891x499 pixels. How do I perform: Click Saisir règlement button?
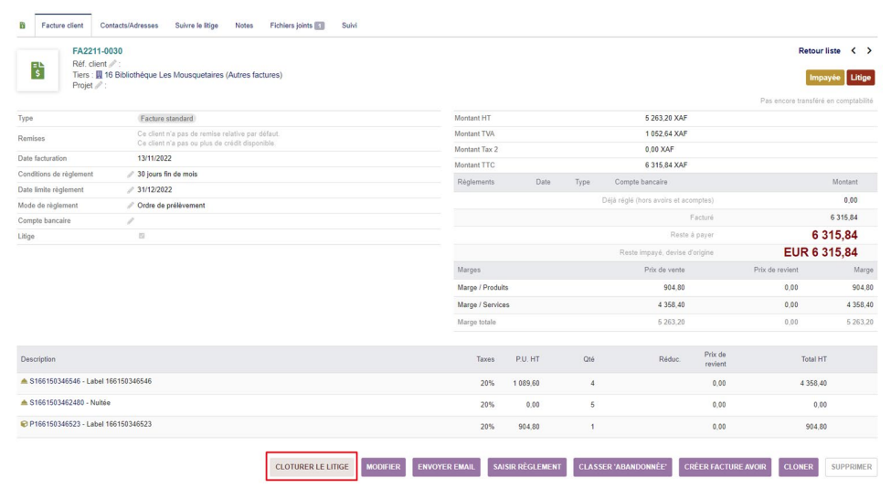click(x=526, y=467)
